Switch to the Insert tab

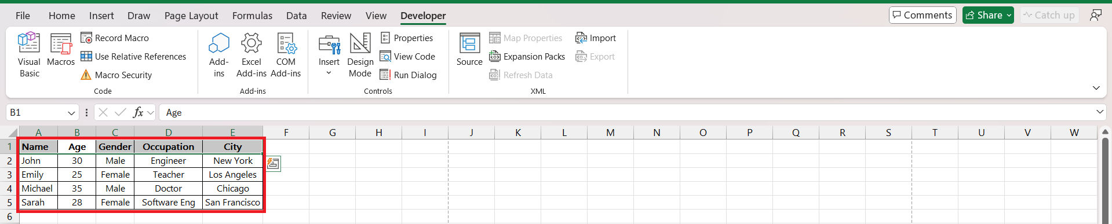coord(101,16)
